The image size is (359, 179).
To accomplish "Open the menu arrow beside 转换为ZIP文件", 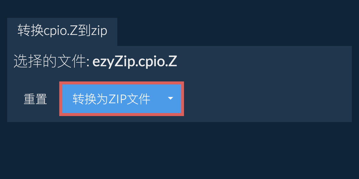I will pos(171,98).
